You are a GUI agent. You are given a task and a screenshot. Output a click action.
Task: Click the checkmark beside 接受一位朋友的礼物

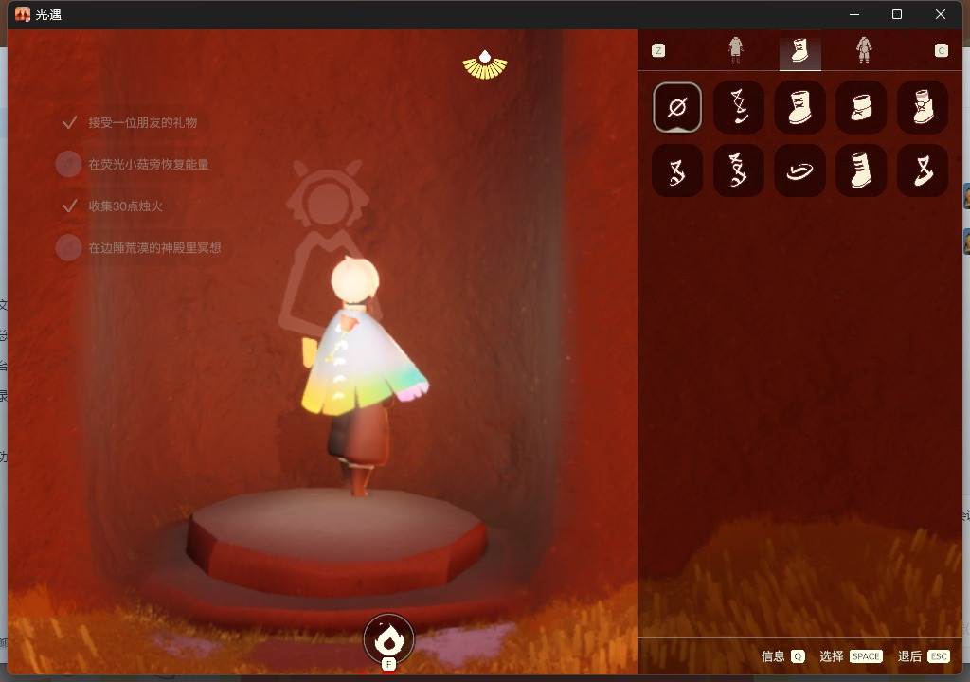click(69, 122)
